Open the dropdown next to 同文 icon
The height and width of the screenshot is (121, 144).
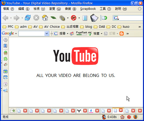coord(68,18)
